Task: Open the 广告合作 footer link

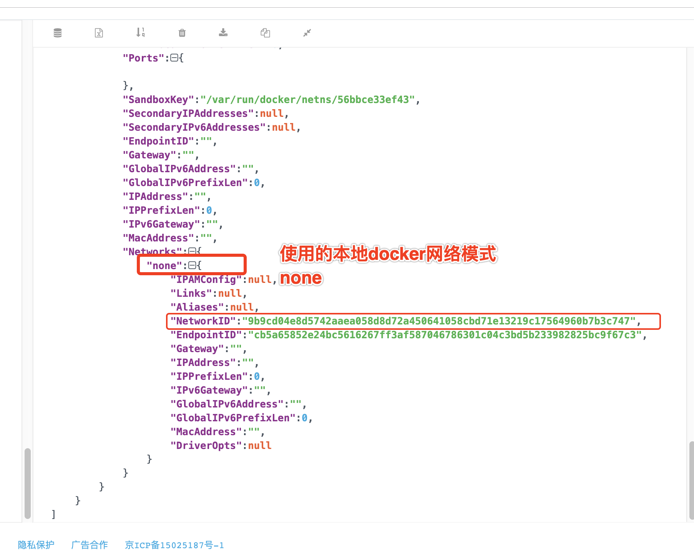Action: tap(90, 545)
